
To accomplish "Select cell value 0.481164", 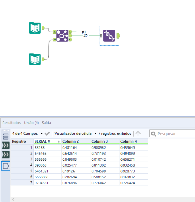I will click(x=76, y=148).
